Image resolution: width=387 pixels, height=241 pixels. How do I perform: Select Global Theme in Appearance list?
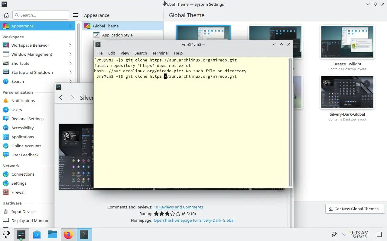tap(122, 26)
